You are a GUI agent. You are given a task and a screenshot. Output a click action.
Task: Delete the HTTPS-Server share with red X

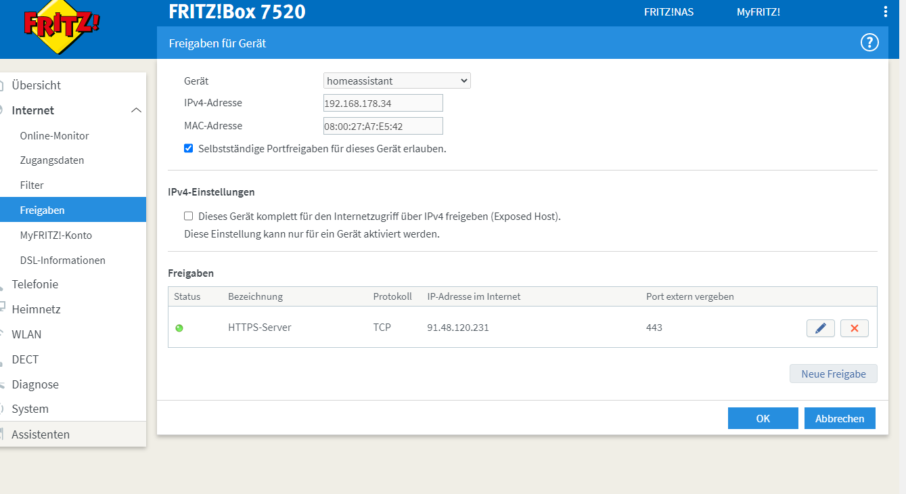(855, 328)
